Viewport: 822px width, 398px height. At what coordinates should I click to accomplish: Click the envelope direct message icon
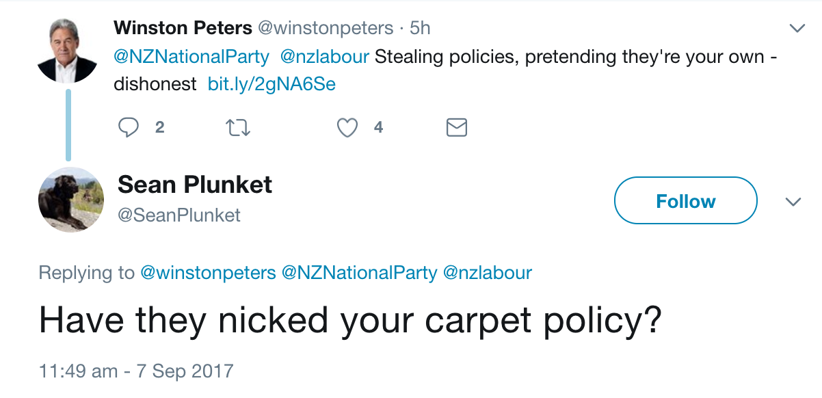tap(456, 128)
